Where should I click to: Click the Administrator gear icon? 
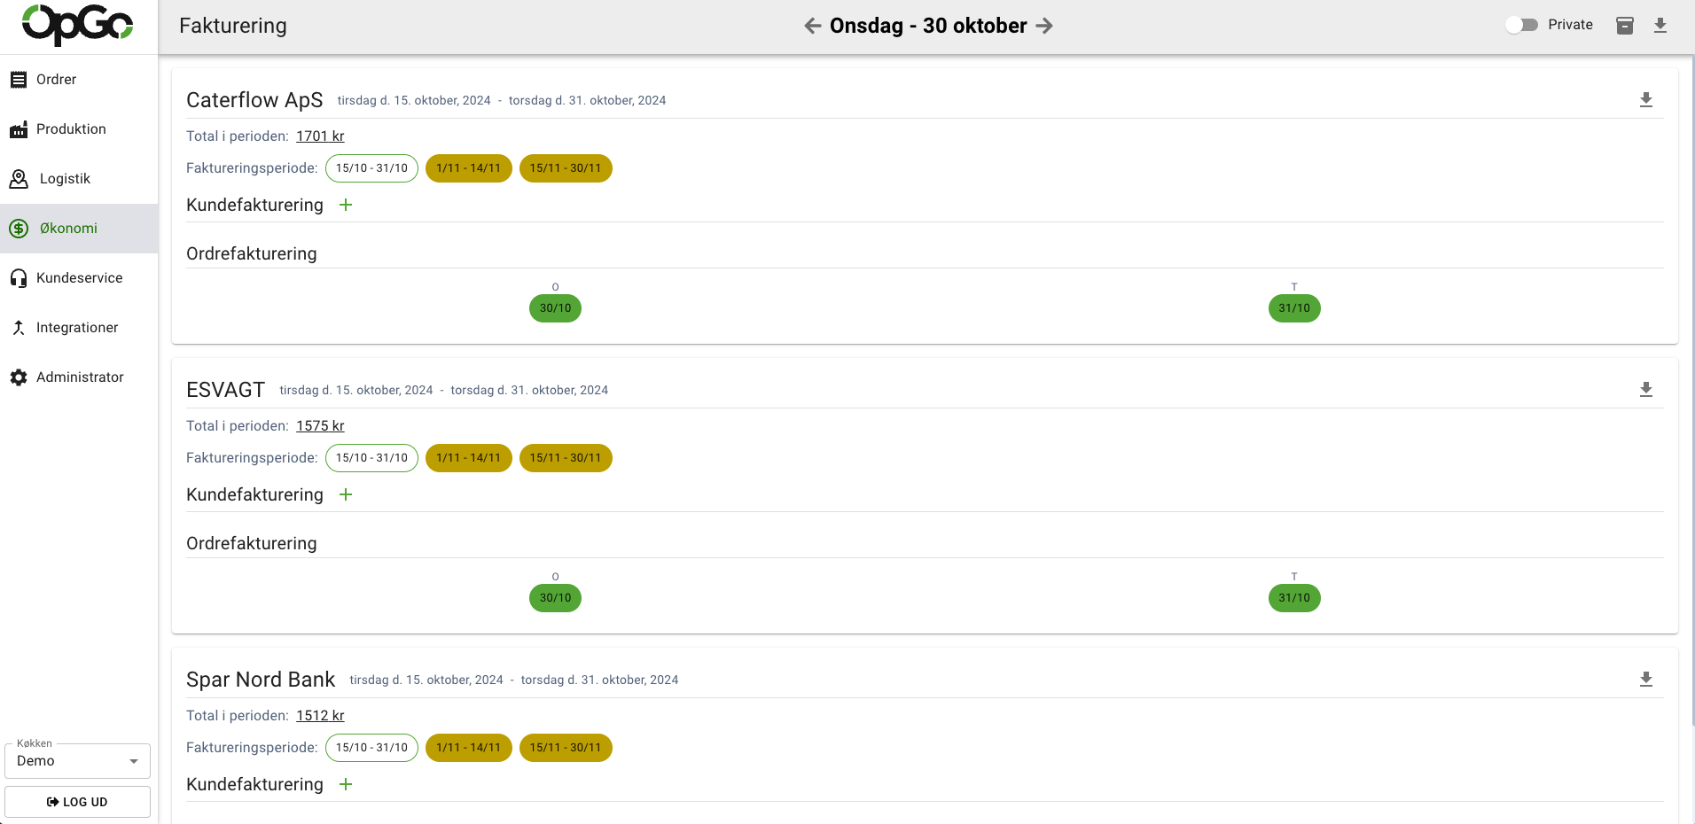click(19, 377)
